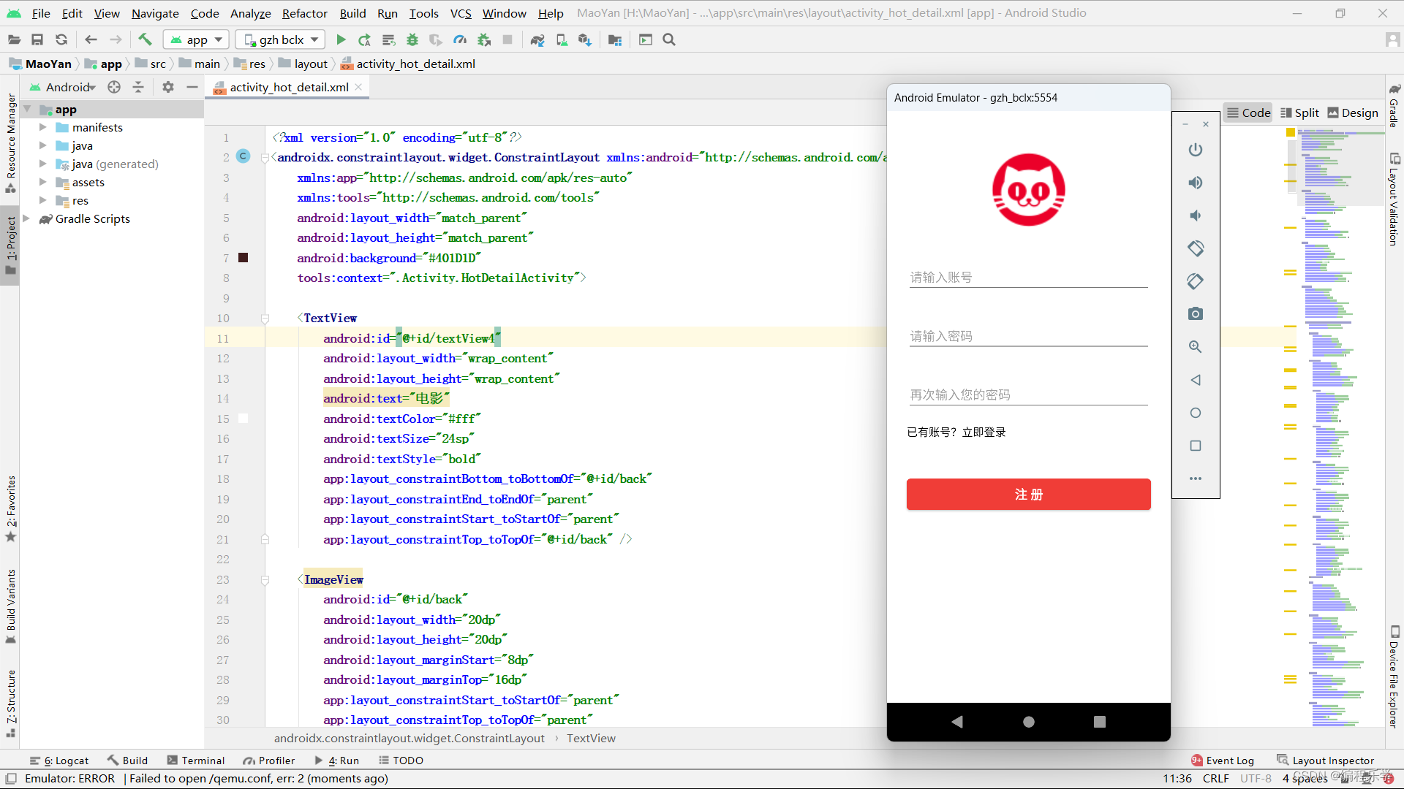
Task: Open the app run configuration dropdown
Action: (196, 39)
